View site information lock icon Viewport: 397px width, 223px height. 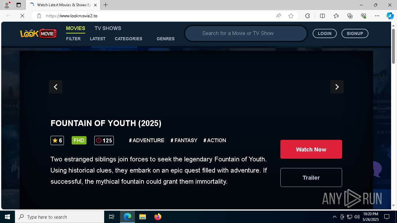click(39, 16)
